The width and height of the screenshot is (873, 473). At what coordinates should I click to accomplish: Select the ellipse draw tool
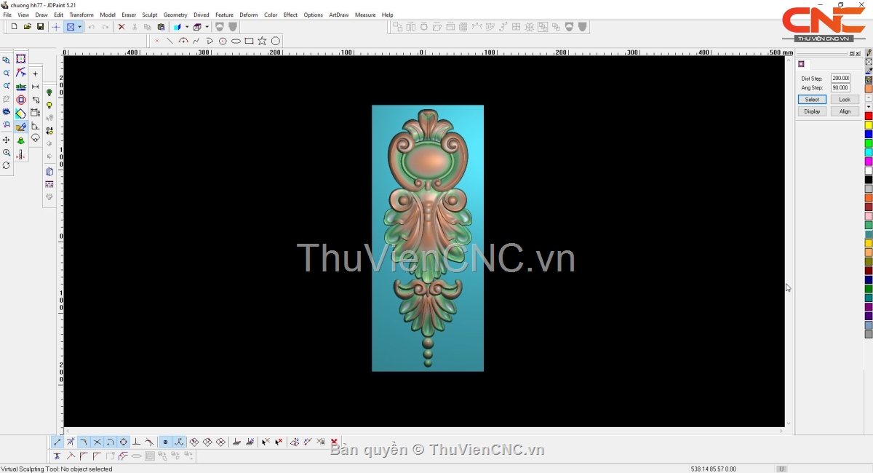pos(236,41)
